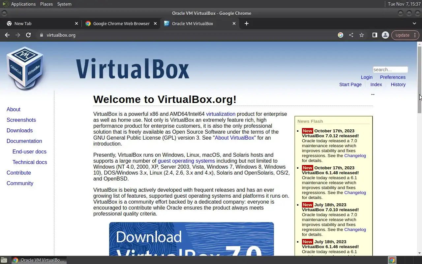
Task: Open Community in the sidebar
Action: coord(20,183)
